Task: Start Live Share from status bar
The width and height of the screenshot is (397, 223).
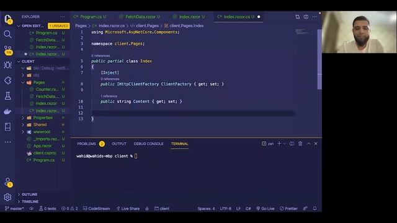Action: (x=128, y=208)
